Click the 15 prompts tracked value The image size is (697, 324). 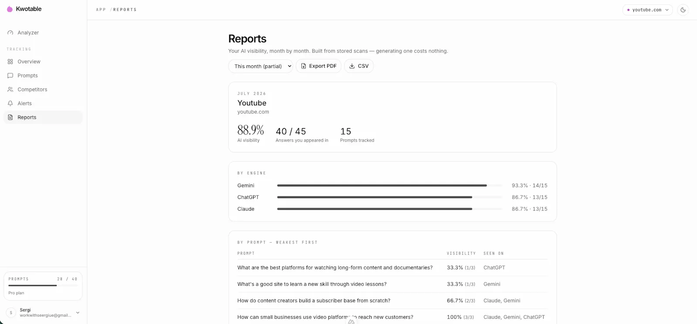click(x=346, y=132)
